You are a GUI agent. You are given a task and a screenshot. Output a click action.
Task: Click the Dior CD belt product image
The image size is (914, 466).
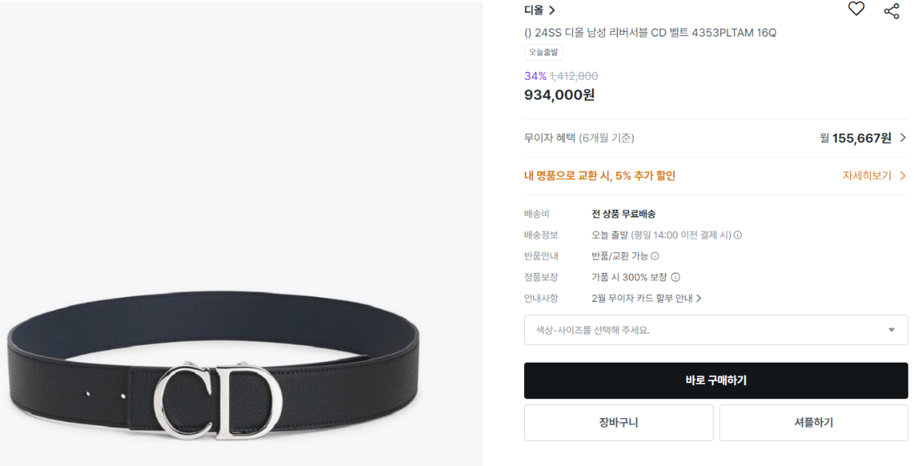pos(241,233)
